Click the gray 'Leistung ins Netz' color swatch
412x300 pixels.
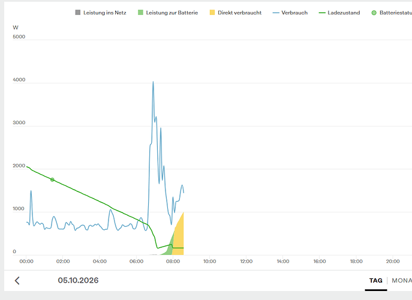click(x=78, y=13)
